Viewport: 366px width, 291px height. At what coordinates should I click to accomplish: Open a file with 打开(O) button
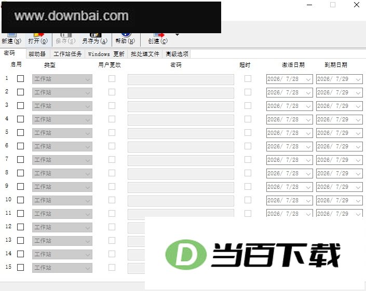click(38, 39)
